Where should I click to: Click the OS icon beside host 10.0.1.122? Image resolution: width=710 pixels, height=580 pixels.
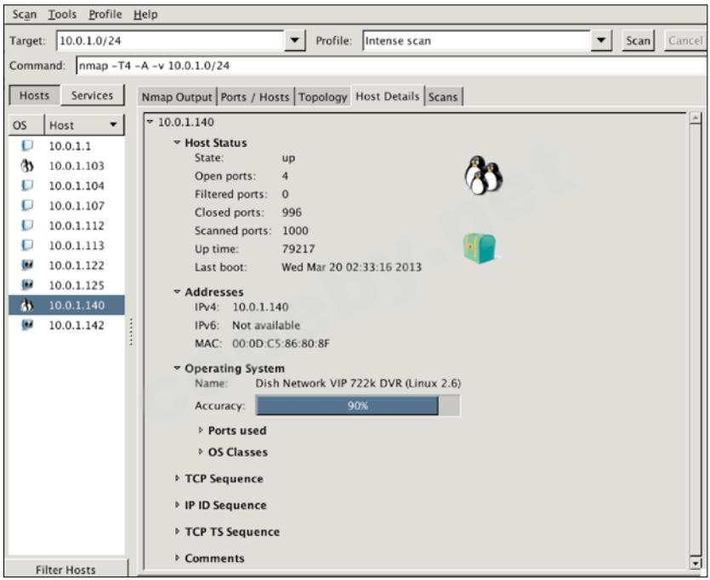27,265
